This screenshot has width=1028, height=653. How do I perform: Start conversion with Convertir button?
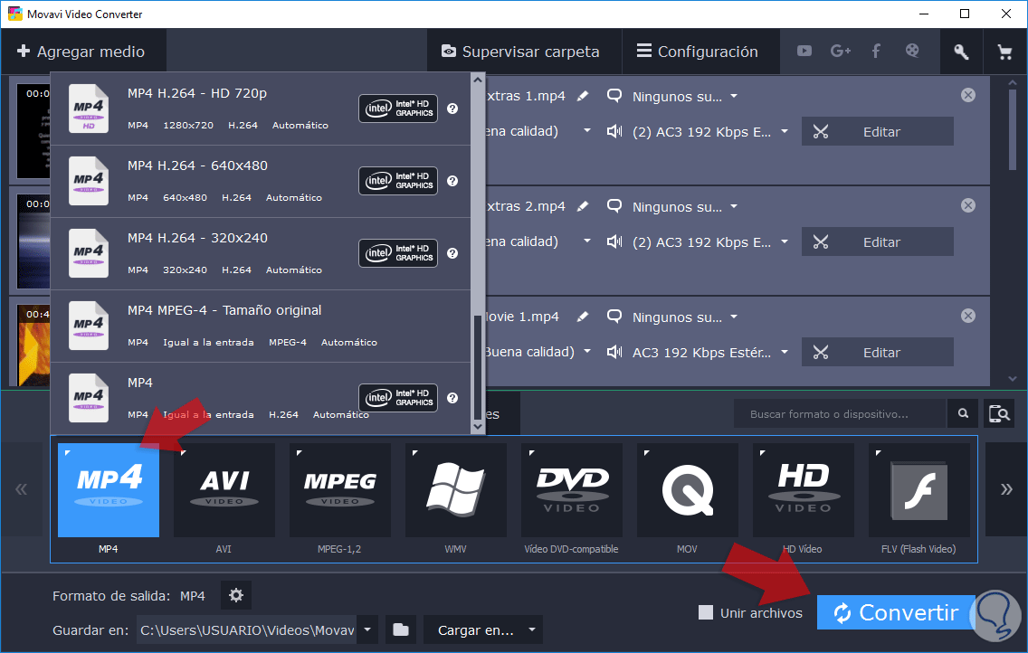tap(896, 612)
